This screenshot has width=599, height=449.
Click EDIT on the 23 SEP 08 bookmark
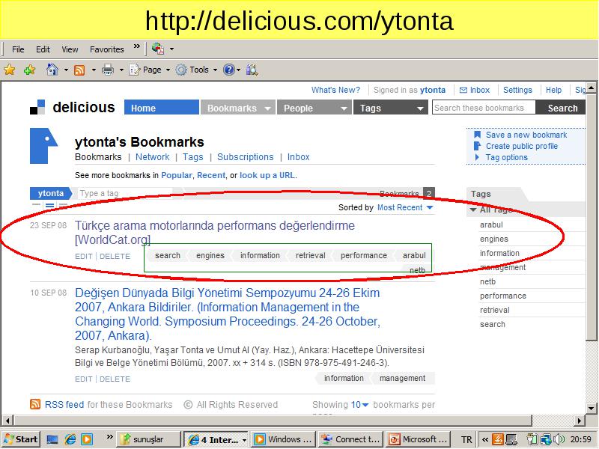pyautogui.click(x=84, y=256)
